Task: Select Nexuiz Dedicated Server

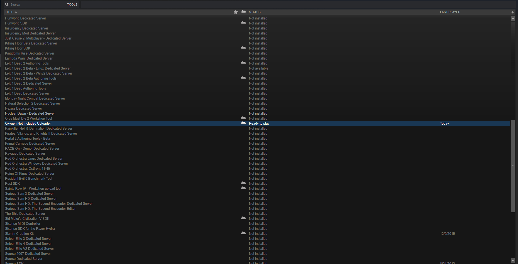Action: pyautogui.click(x=23, y=108)
